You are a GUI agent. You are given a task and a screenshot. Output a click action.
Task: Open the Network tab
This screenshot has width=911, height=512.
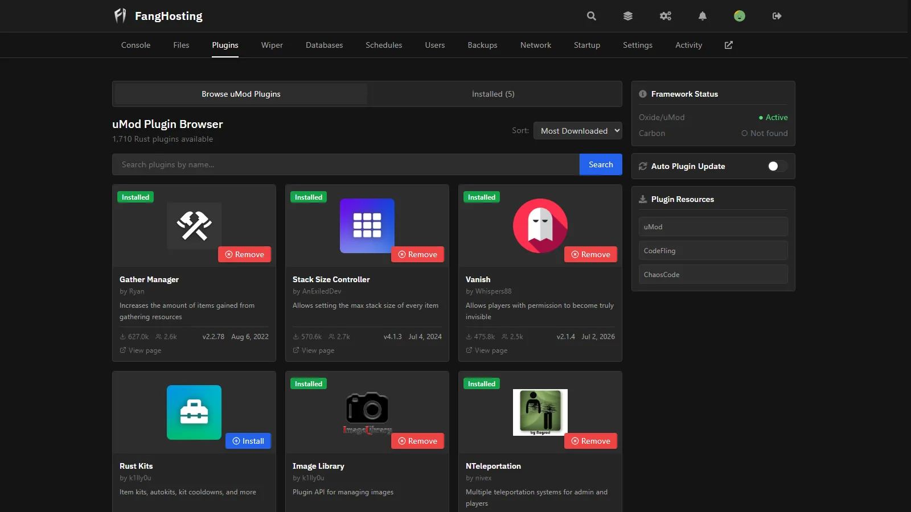(x=536, y=45)
